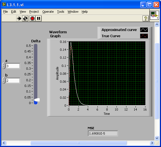Click the a numeric input field
Viewport: 161px width, 147px height.
[x=13, y=66]
